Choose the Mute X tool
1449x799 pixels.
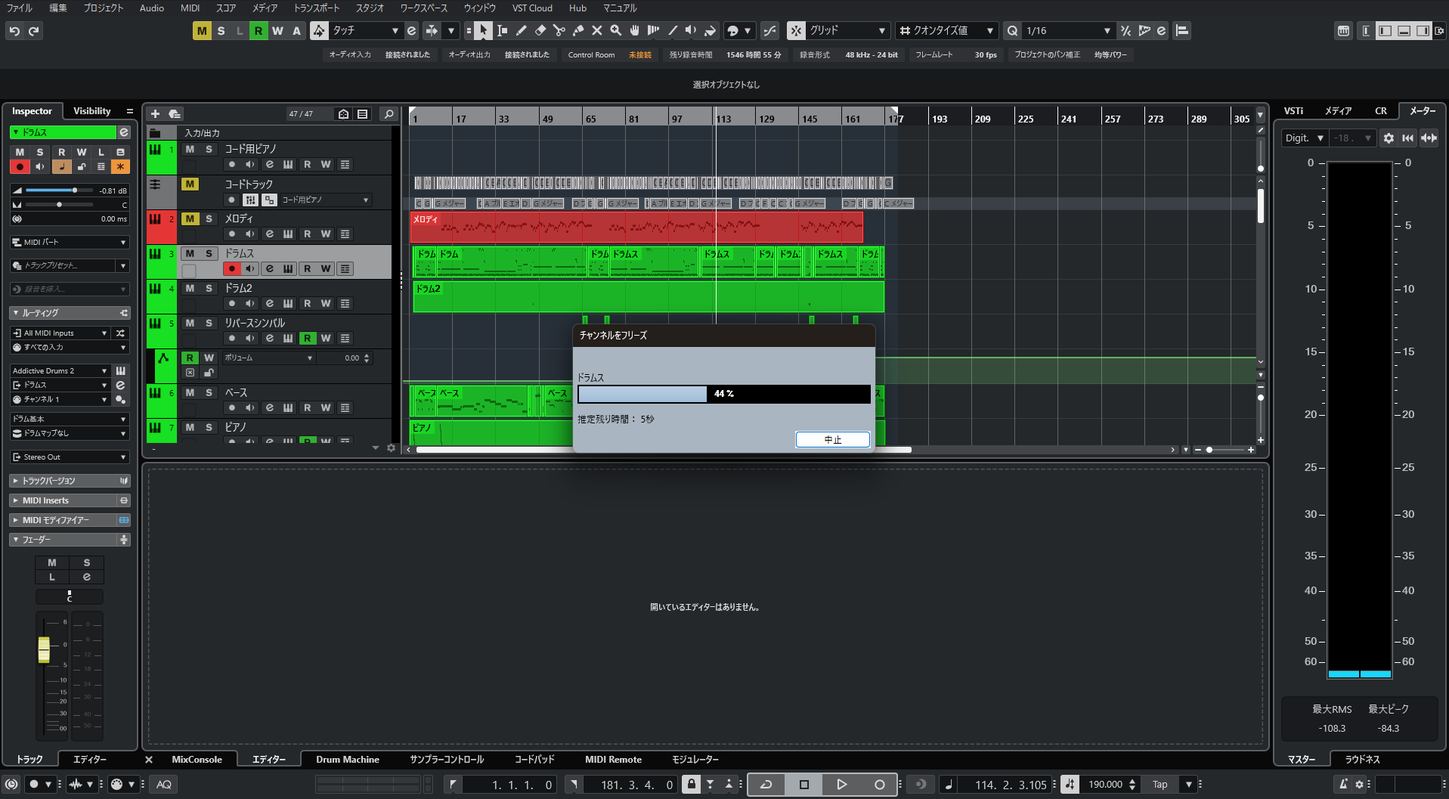coord(596,31)
